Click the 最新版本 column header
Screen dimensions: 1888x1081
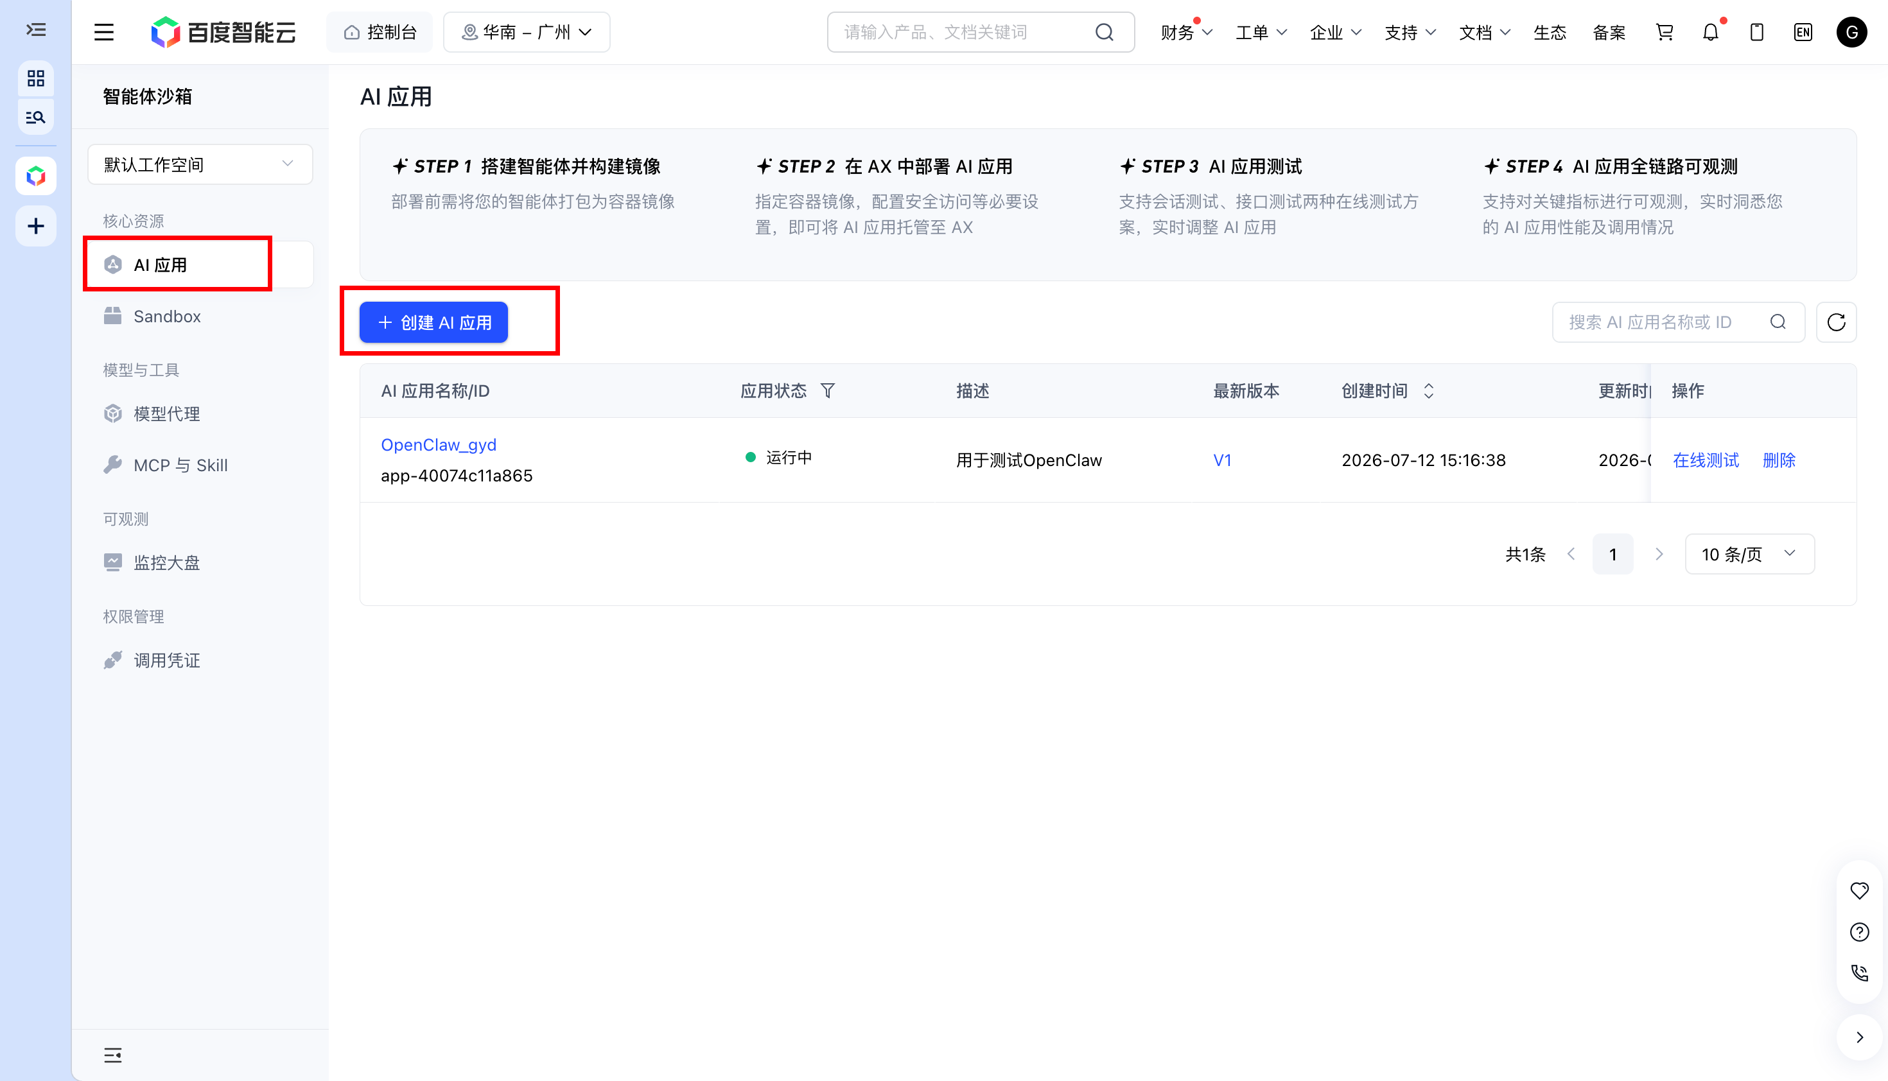(x=1246, y=390)
